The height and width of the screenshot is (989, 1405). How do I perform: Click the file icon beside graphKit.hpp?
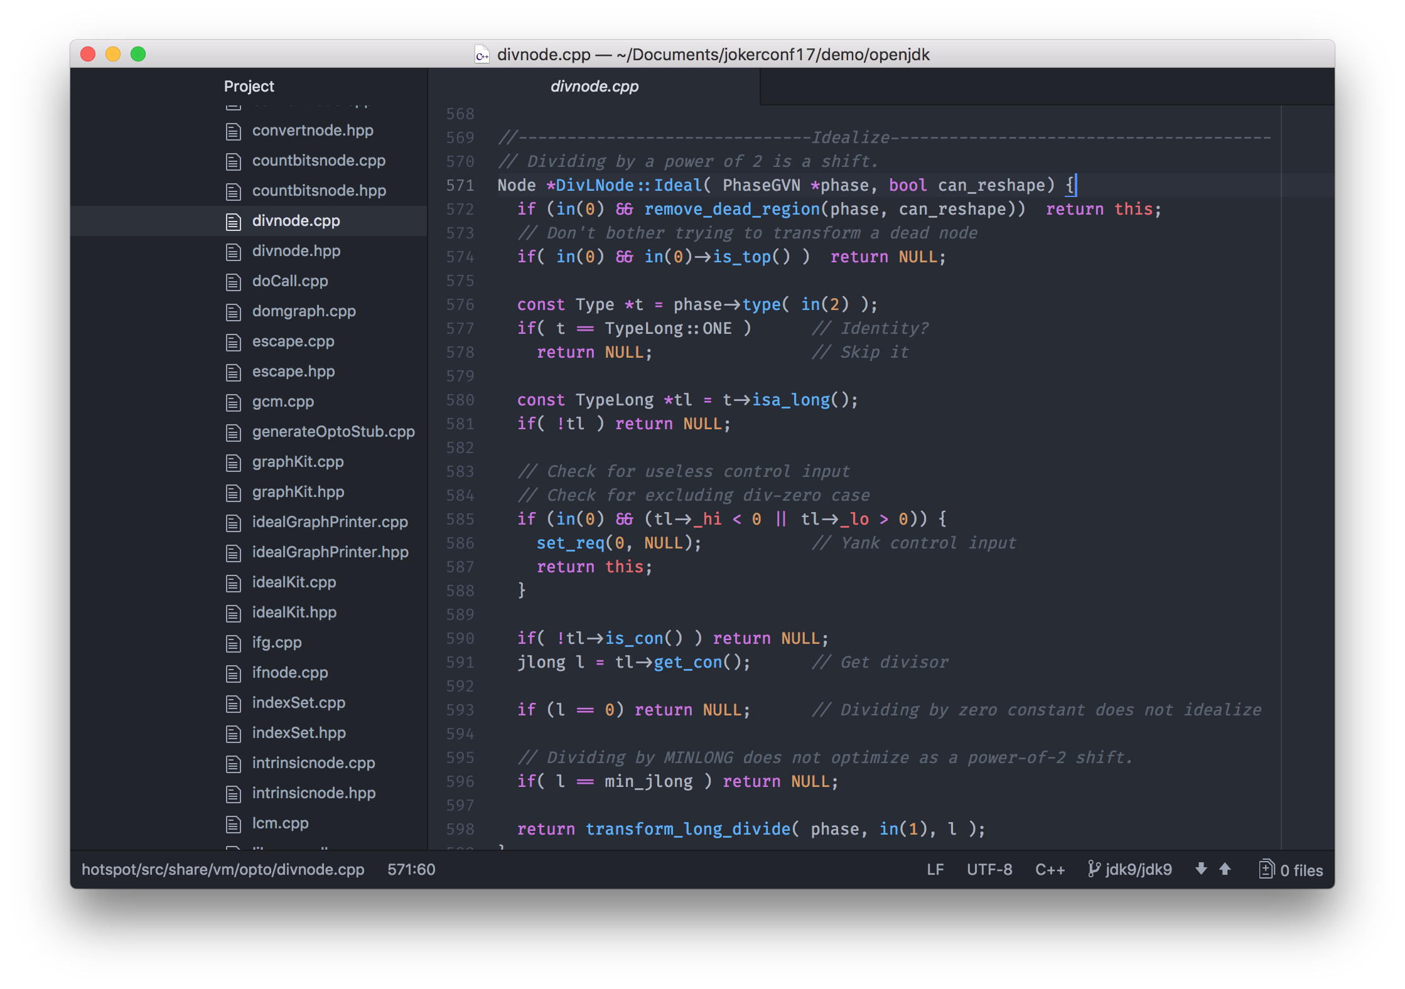pos(234,493)
